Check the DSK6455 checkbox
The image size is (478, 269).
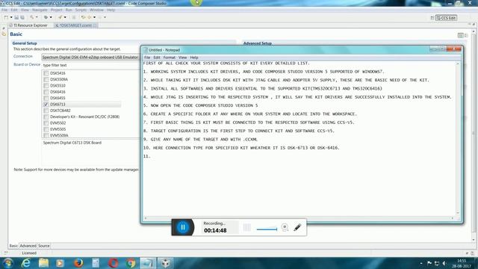[46, 98]
